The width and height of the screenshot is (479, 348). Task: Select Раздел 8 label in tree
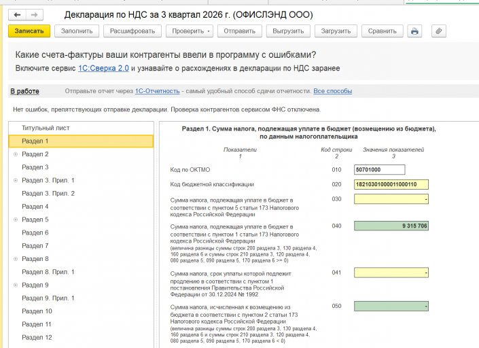[35, 259]
